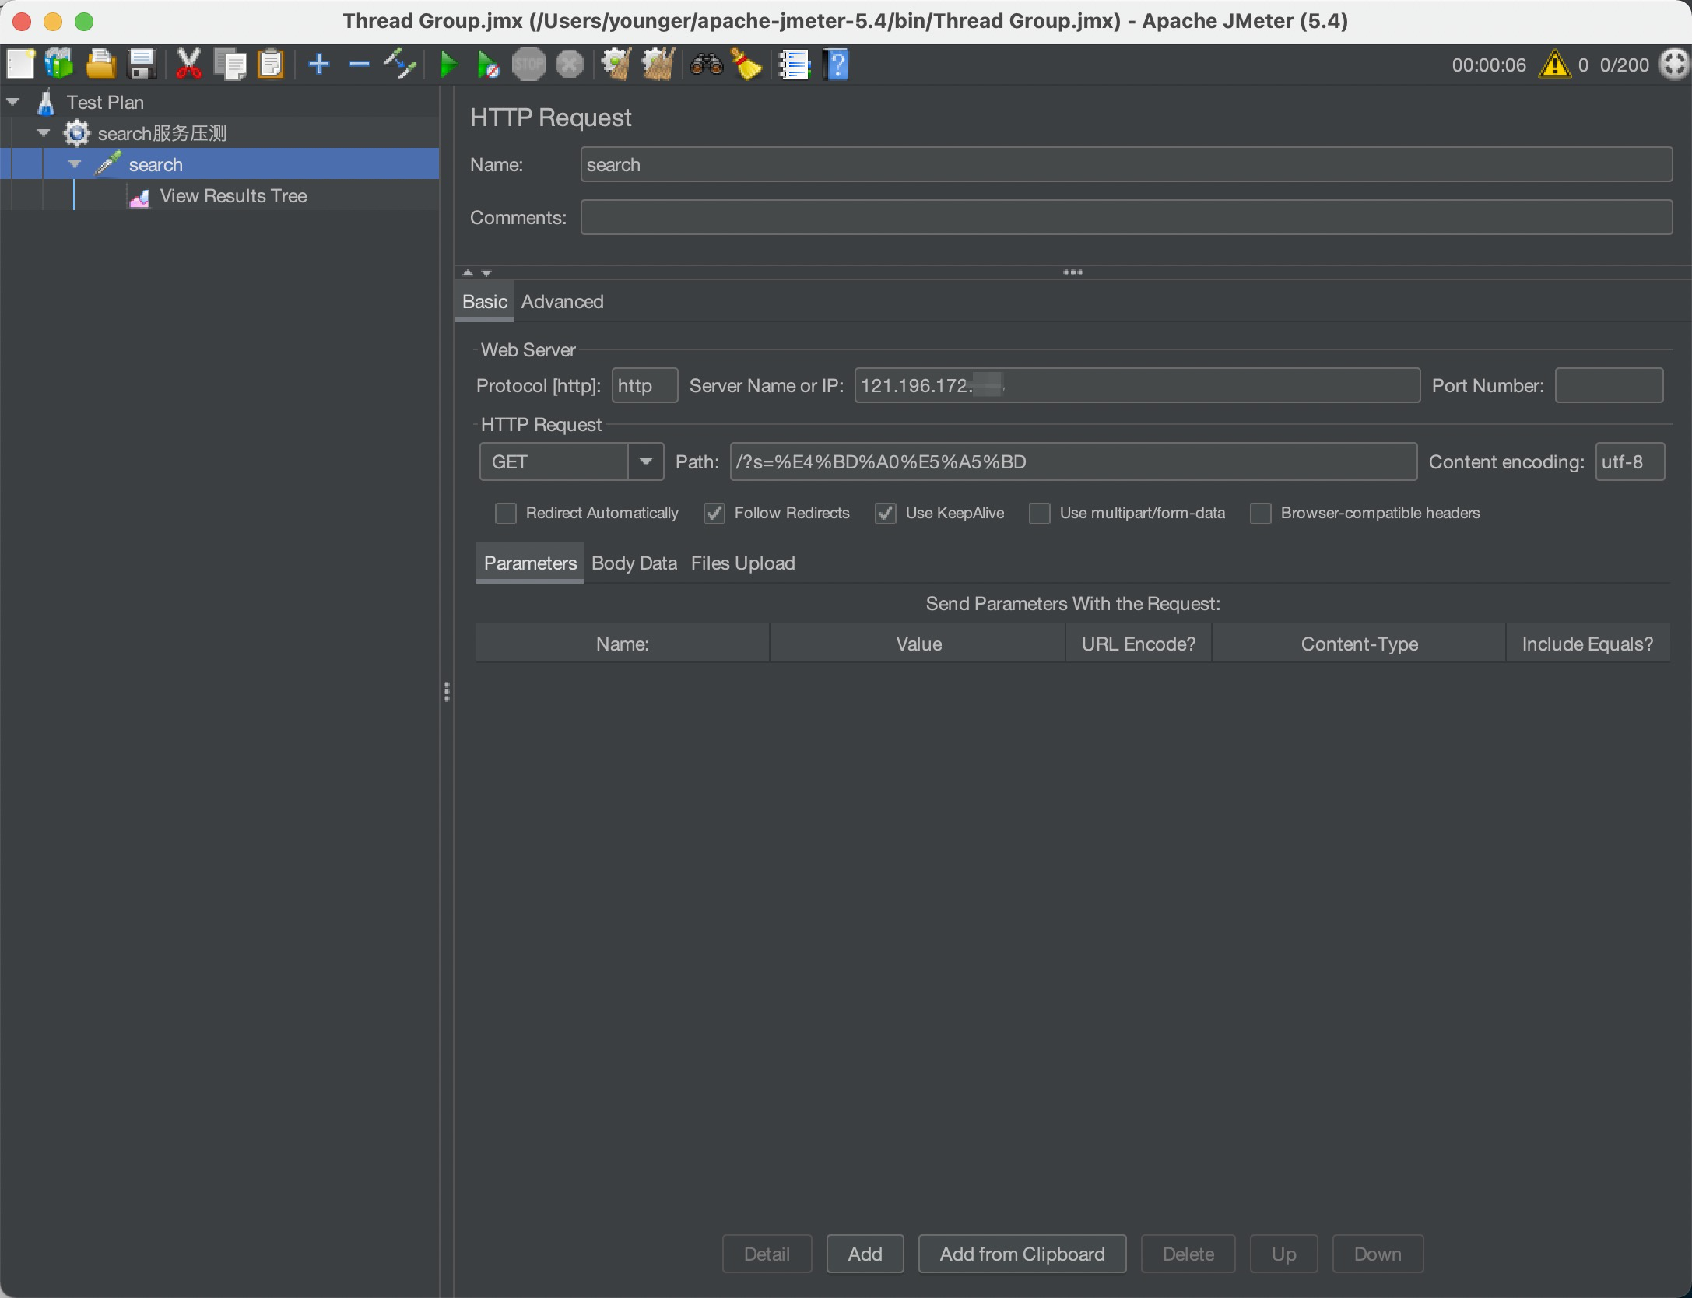The width and height of the screenshot is (1692, 1298).
Task: Open the Templates icon
Action: click(59, 65)
